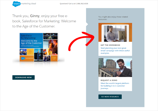Click the 'Thank you, Ginny' headline text
This screenshot has width=158, height=111.
coord(44,21)
